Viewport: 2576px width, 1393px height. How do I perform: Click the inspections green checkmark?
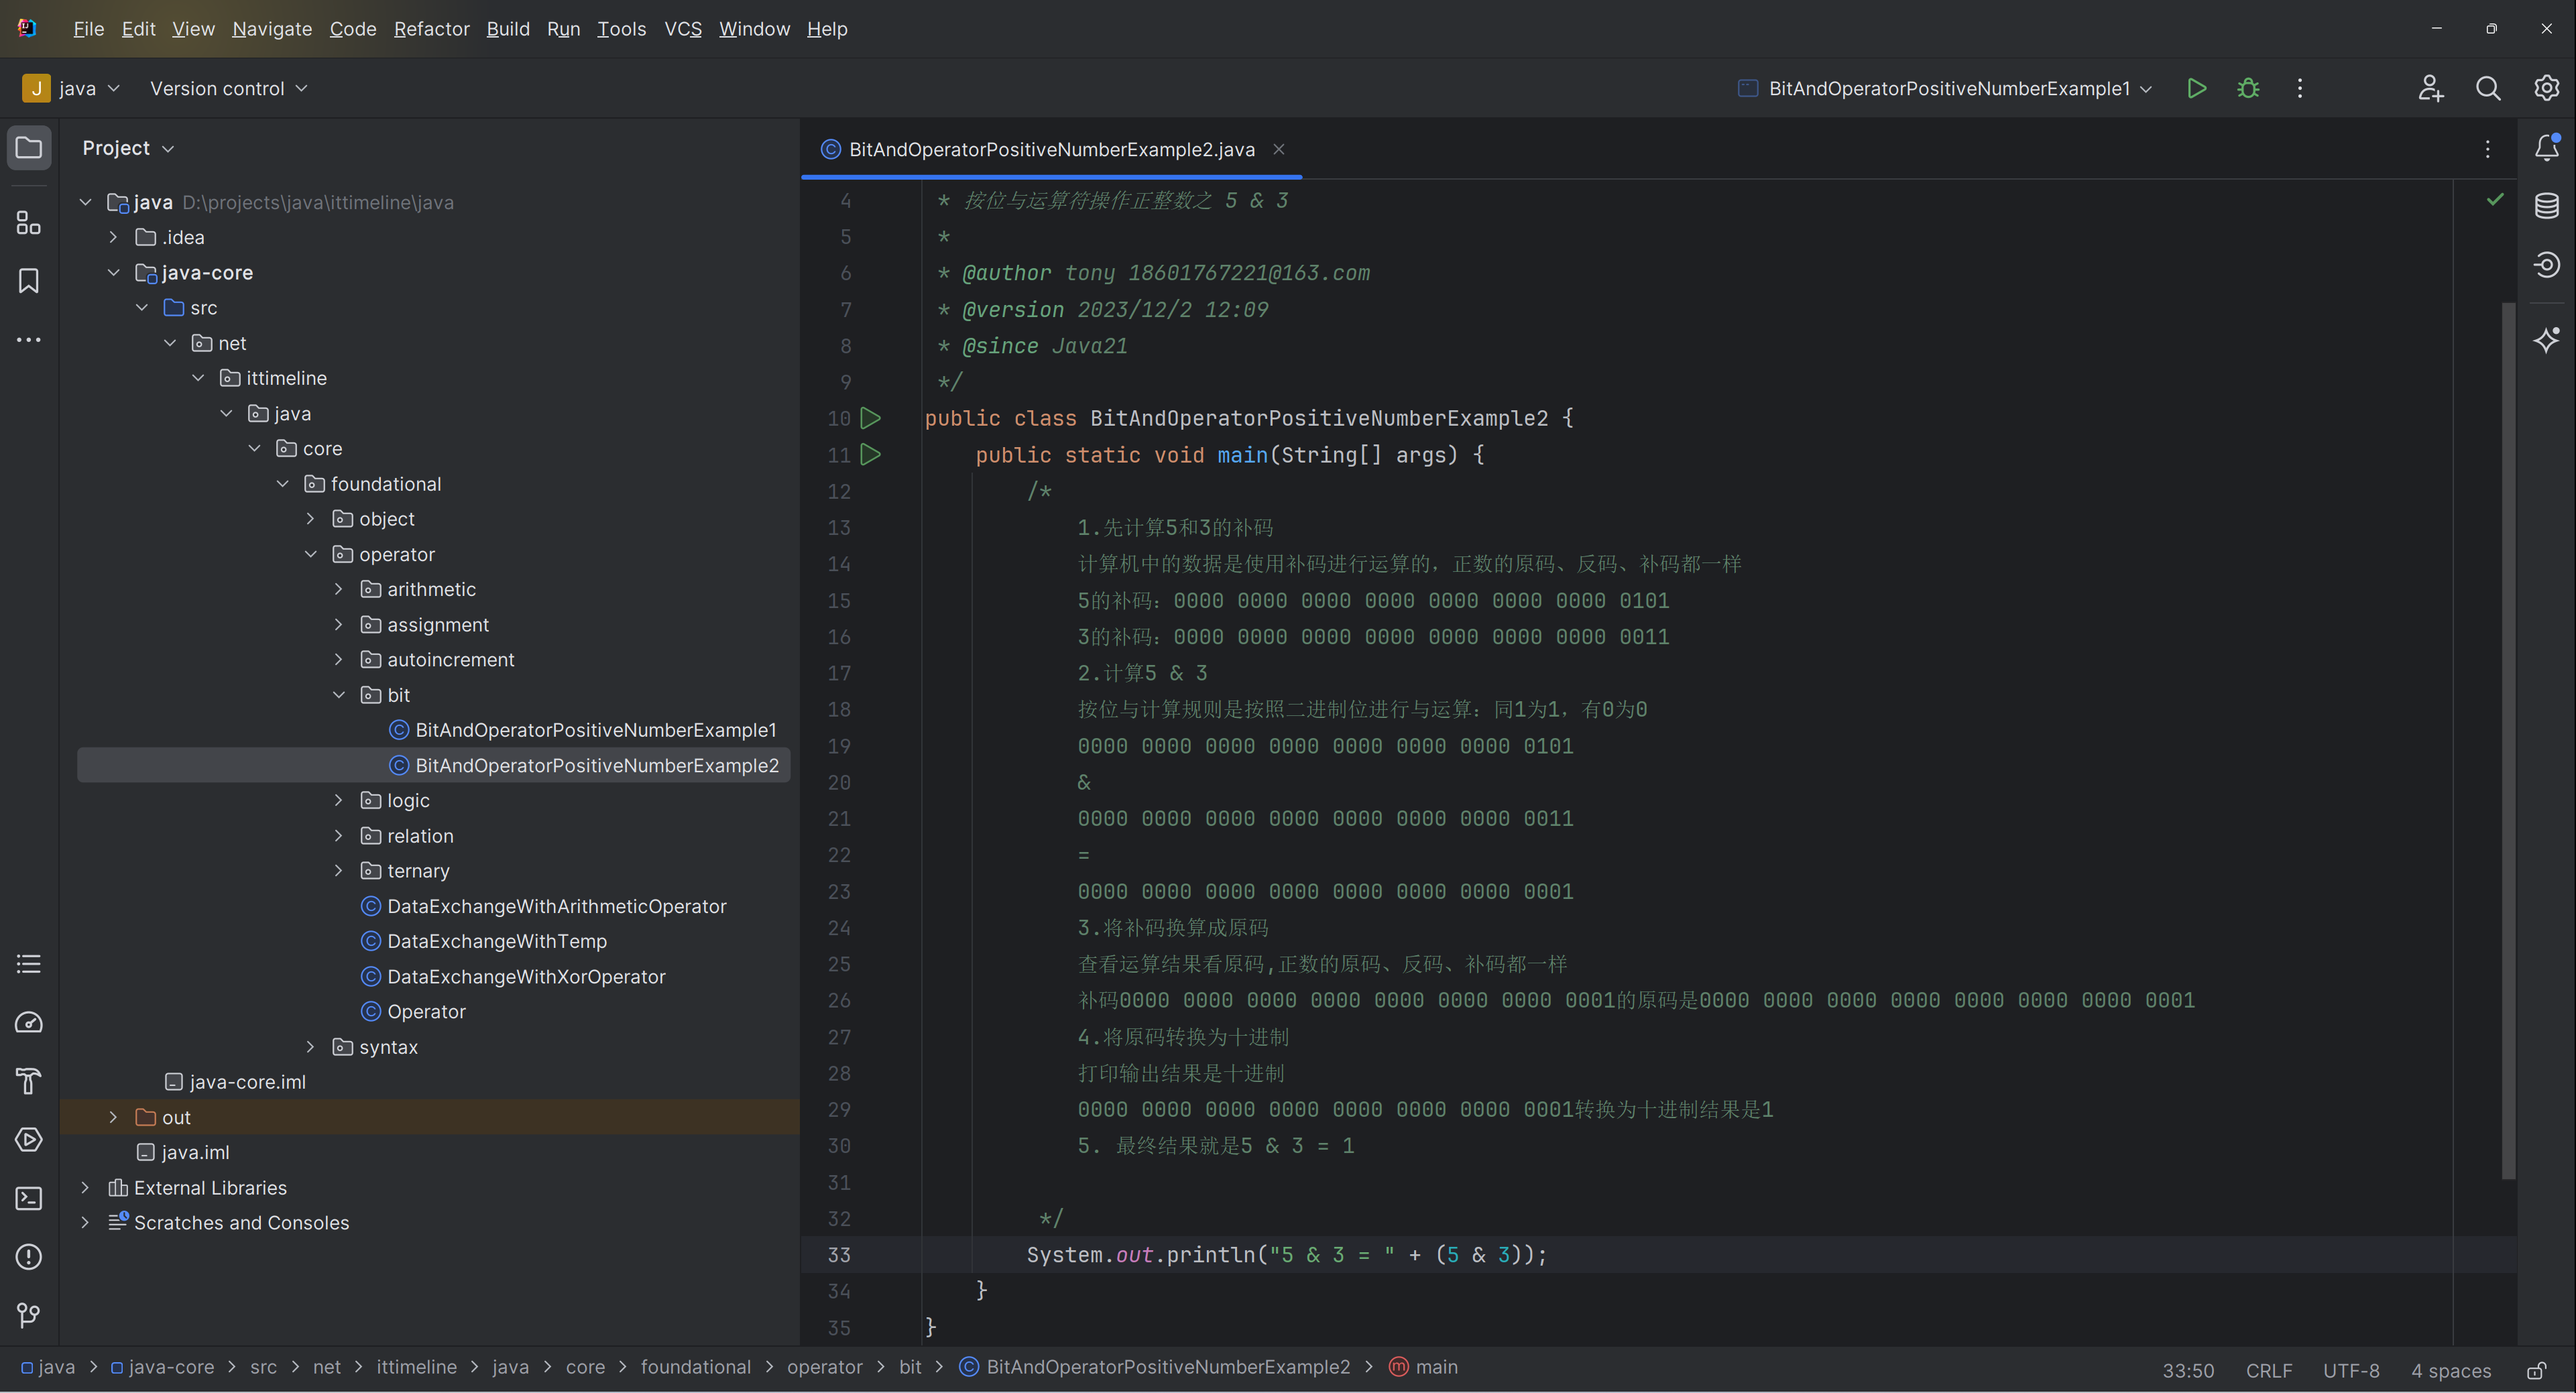click(2495, 200)
